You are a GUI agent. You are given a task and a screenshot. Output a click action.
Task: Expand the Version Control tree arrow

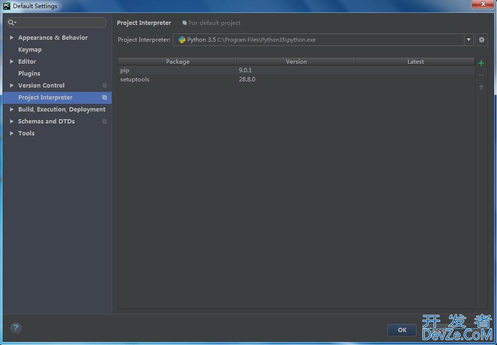click(x=11, y=85)
